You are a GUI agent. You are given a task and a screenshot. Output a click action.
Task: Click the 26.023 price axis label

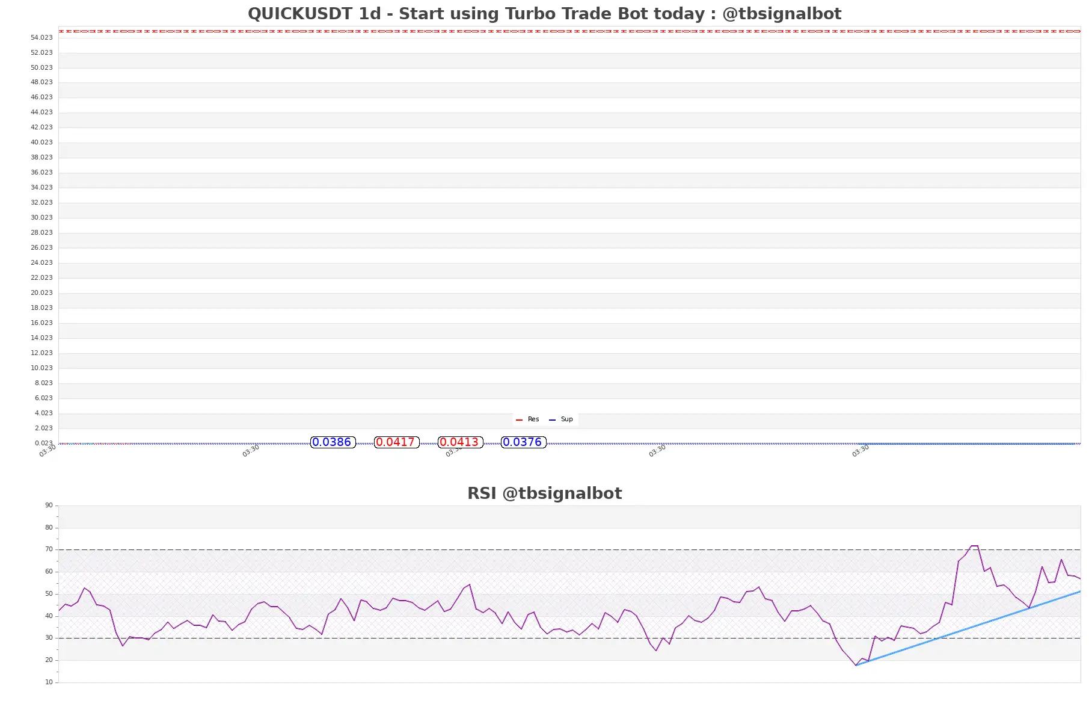click(41, 248)
